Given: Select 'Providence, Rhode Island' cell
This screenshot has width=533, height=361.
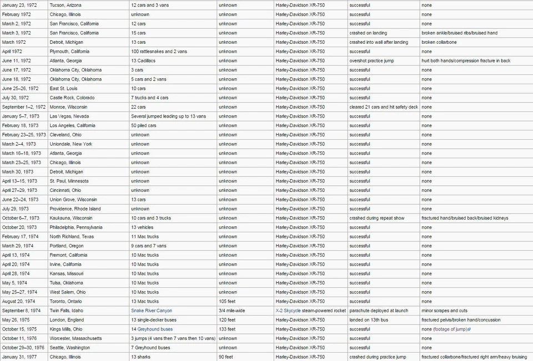Looking at the screenshot, I should tap(88, 209).
